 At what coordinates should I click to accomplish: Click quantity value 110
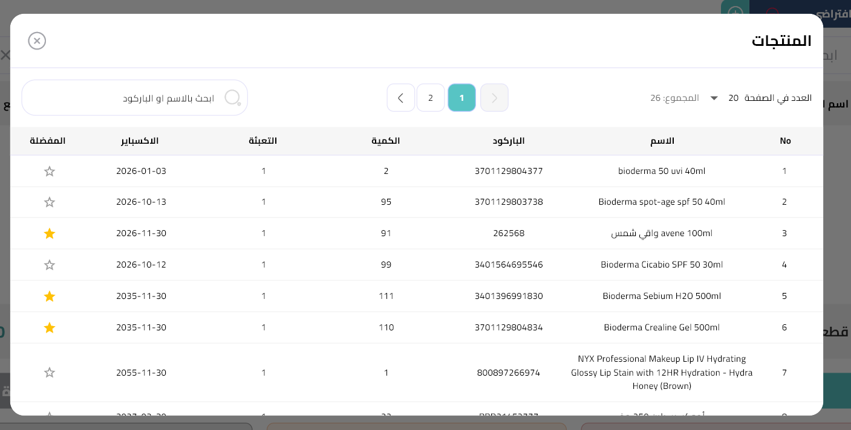[386, 327]
